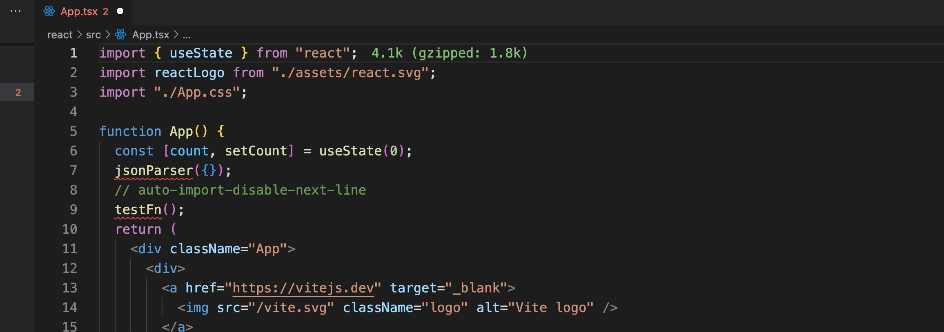
Task: Open the react folder breadcrumb
Action: coord(60,35)
